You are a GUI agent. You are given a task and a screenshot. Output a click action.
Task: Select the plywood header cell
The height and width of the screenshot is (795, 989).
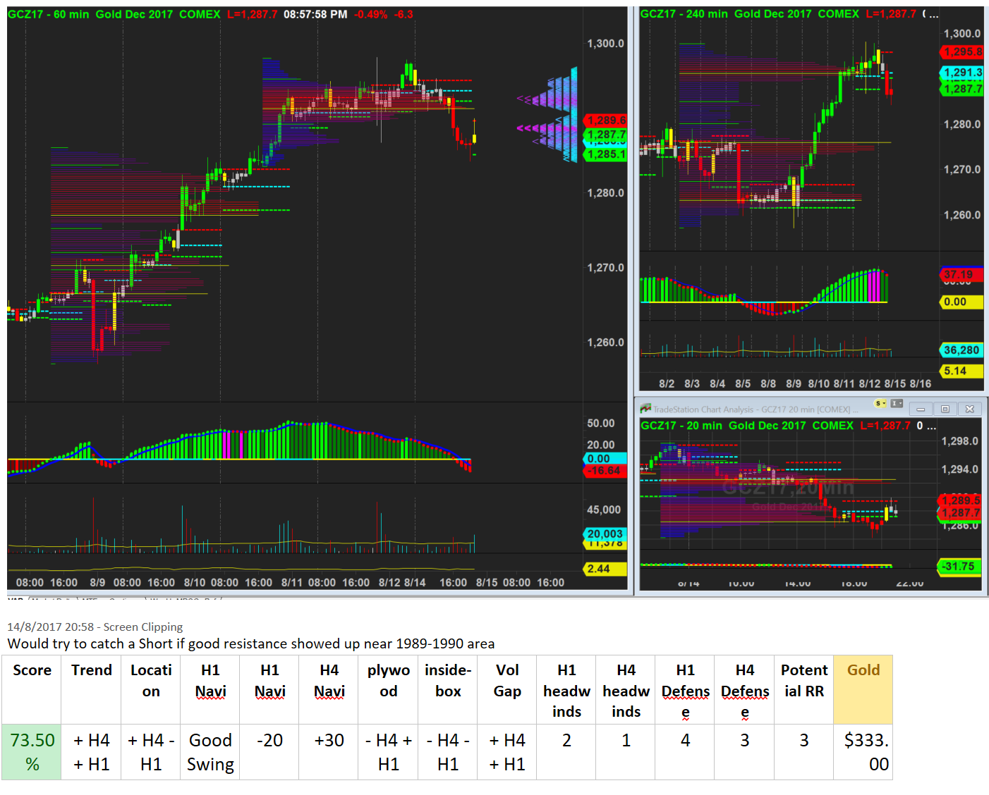(x=388, y=690)
